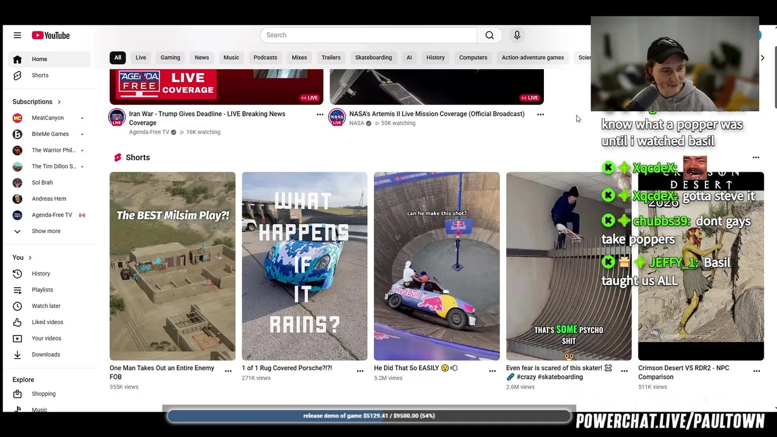Image resolution: width=777 pixels, height=437 pixels.
Task: Click the search magnifier button
Action: click(x=489, y=35)
